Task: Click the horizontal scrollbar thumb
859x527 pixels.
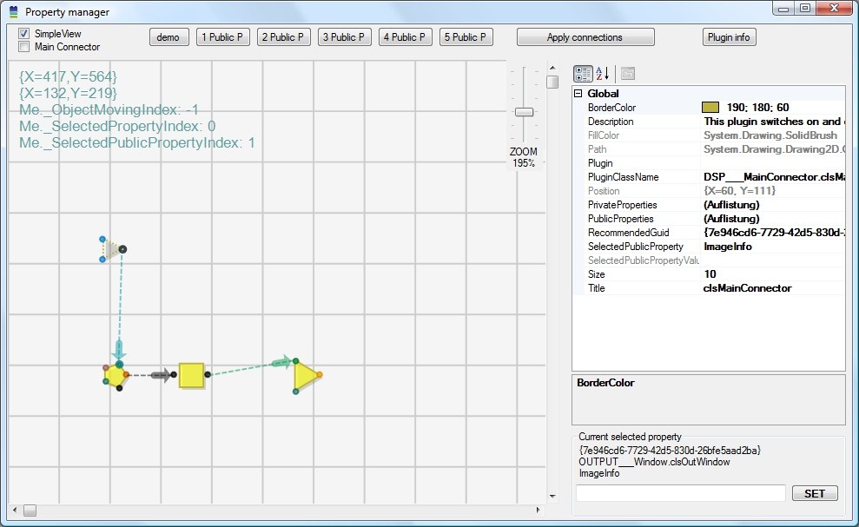Action: point(30,510)
